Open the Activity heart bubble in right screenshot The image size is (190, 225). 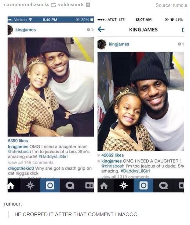click(164, 185)
